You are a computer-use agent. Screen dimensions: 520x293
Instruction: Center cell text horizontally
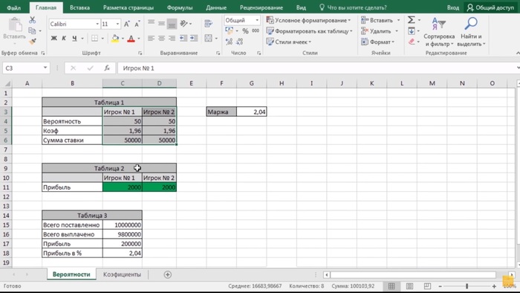[x=161, y=39]
